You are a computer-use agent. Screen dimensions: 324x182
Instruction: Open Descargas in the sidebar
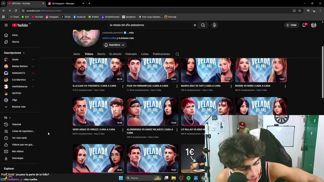(17, 158)
